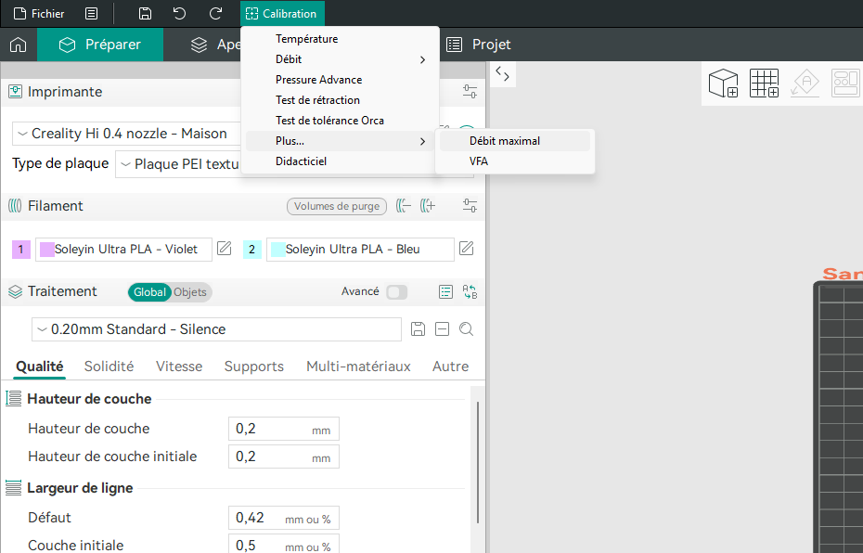Save the project with the floppy disk icon
This screenshot has width=863, height=553.
pos(145,14)
